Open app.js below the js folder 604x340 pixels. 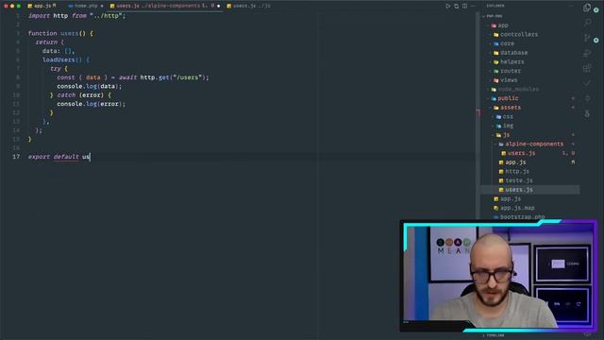[511, 199]
